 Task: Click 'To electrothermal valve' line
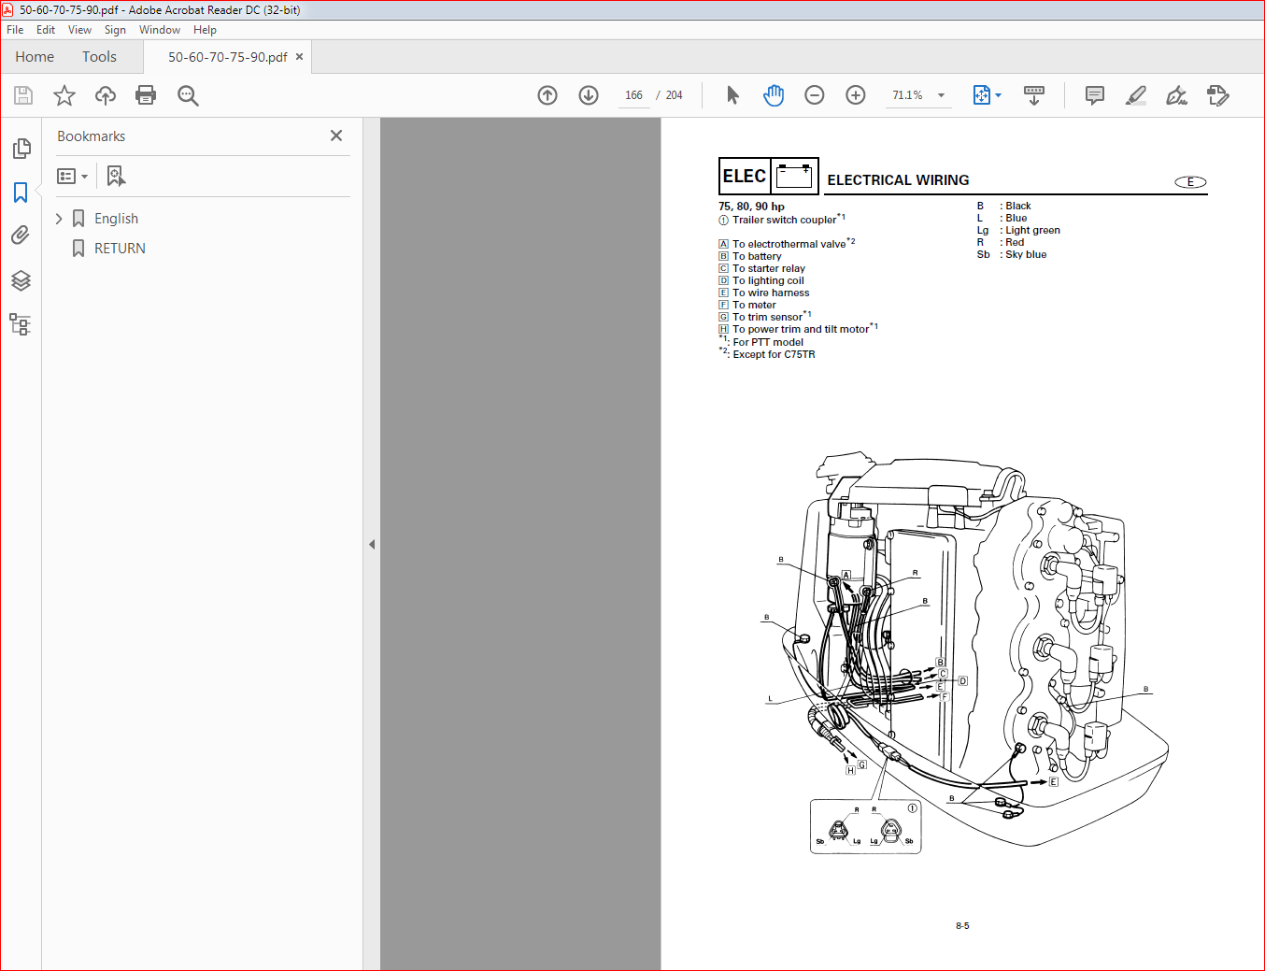pyautogui.click(x=789, y=245)
